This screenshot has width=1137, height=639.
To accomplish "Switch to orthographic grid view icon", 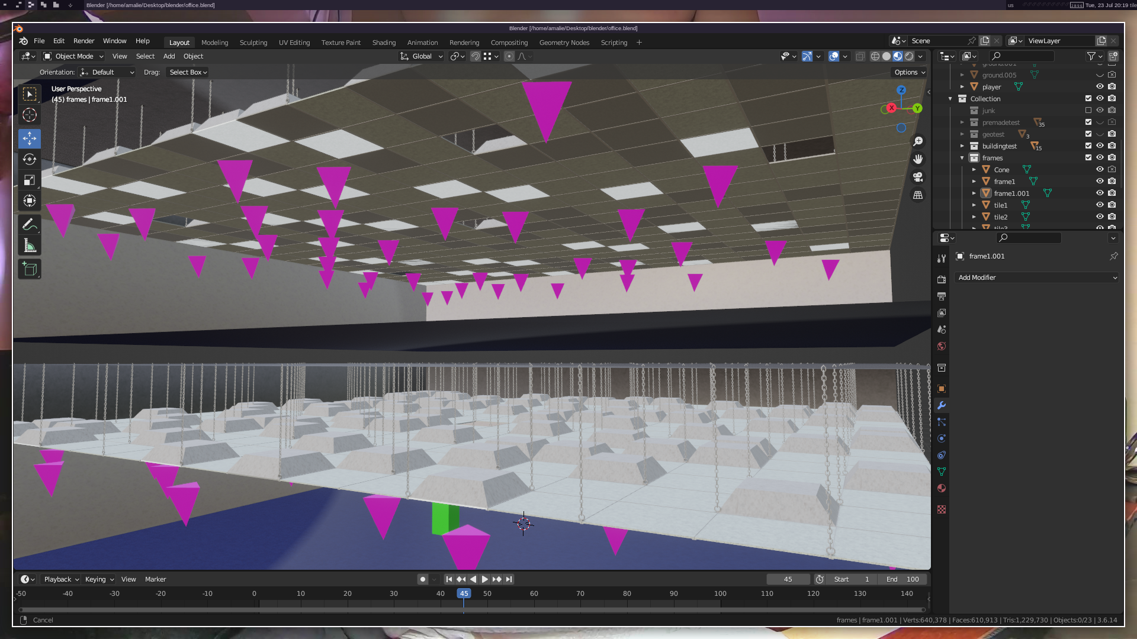I will 918,195.
